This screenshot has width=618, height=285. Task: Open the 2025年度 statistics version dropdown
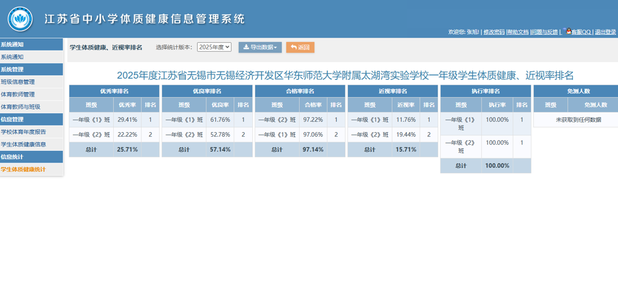tap(214, 47)
